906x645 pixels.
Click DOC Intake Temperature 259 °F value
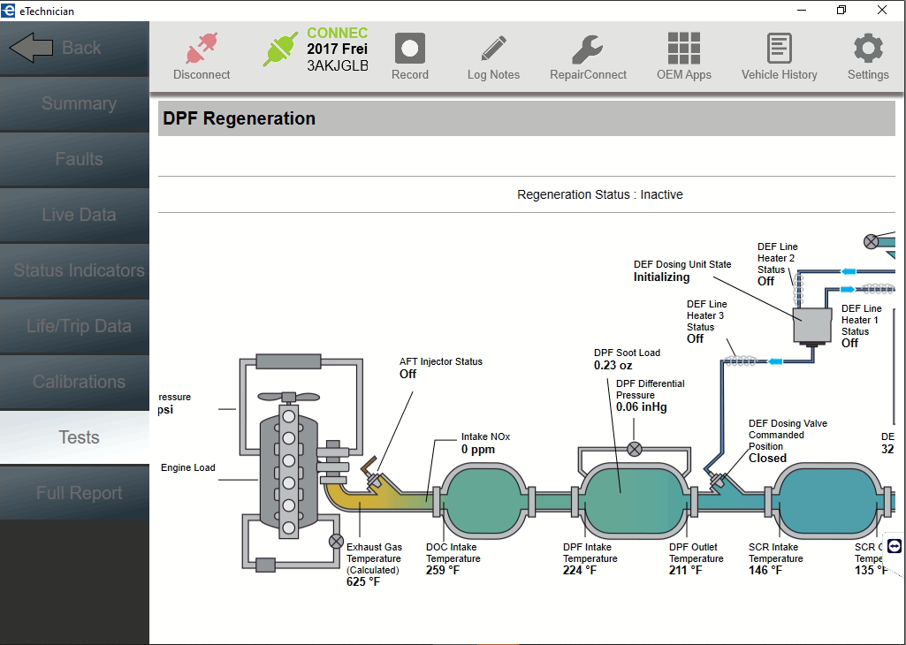[x=443, y=571]
